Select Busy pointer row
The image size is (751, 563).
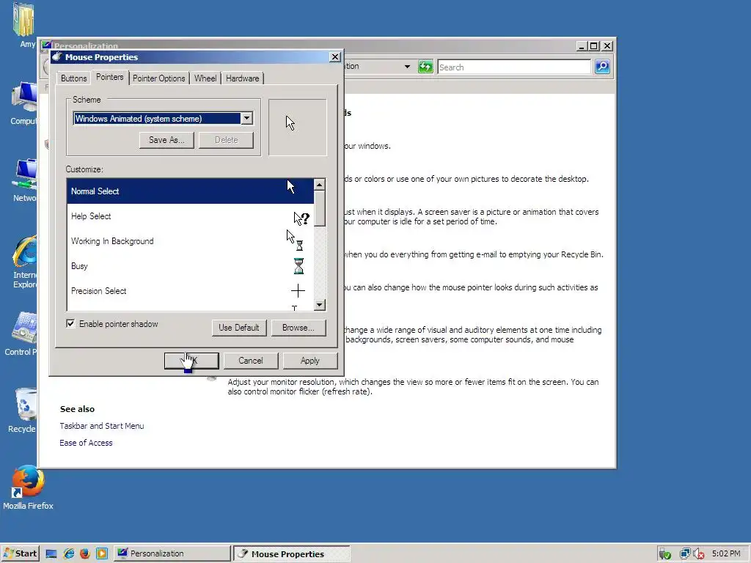pyautogui.click(x=190, y=265)
